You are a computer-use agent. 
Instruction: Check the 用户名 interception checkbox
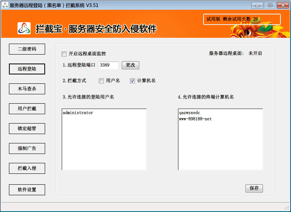(x=101, y=81)
